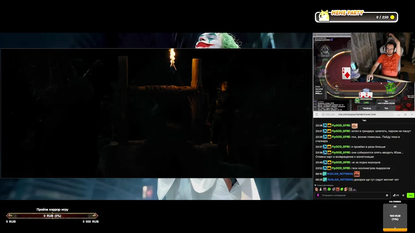Enable Один ребай option in poker
This screenshot has height=233, width=415.
(x=314, y=89)
